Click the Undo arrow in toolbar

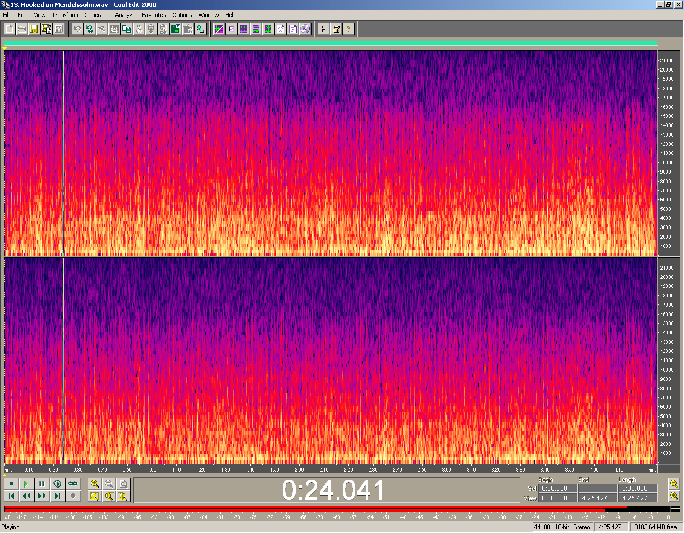[x=77, y=29]
